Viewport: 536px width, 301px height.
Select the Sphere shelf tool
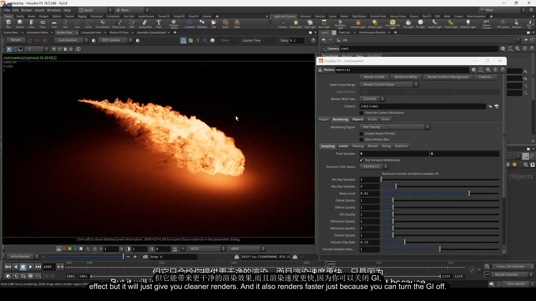[x=20, y=24]
